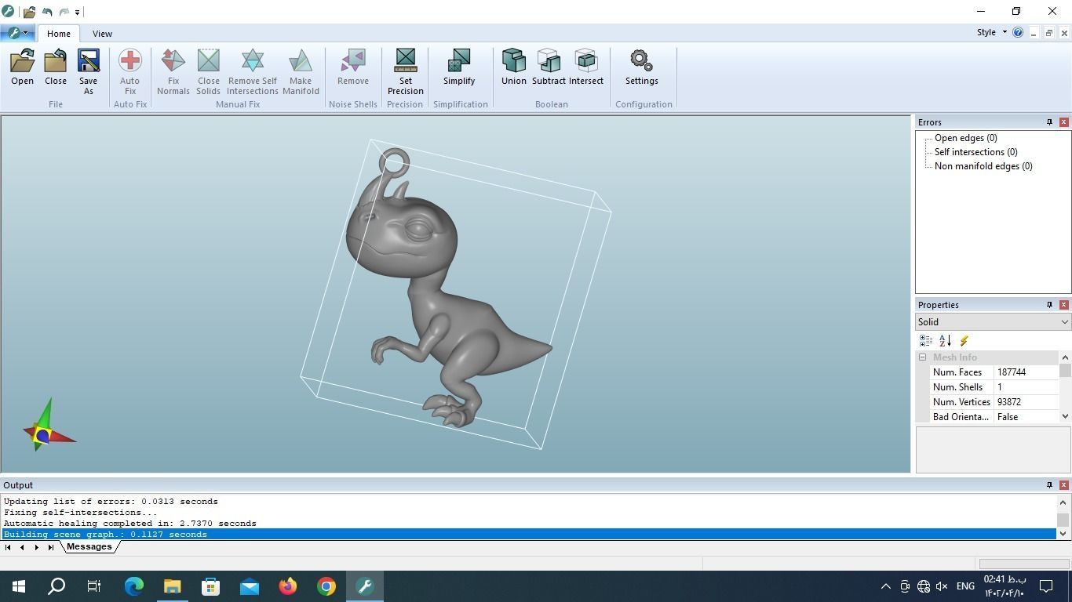The height and width of the screenshot is (602, 1072).
Task: Use Remove Self Intersections tool
Action: click(x=253, y=72)
